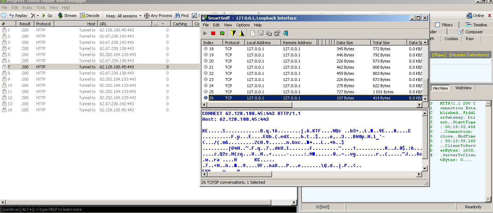Click the SmartSniff exit door icon

[x=285, y=33]
